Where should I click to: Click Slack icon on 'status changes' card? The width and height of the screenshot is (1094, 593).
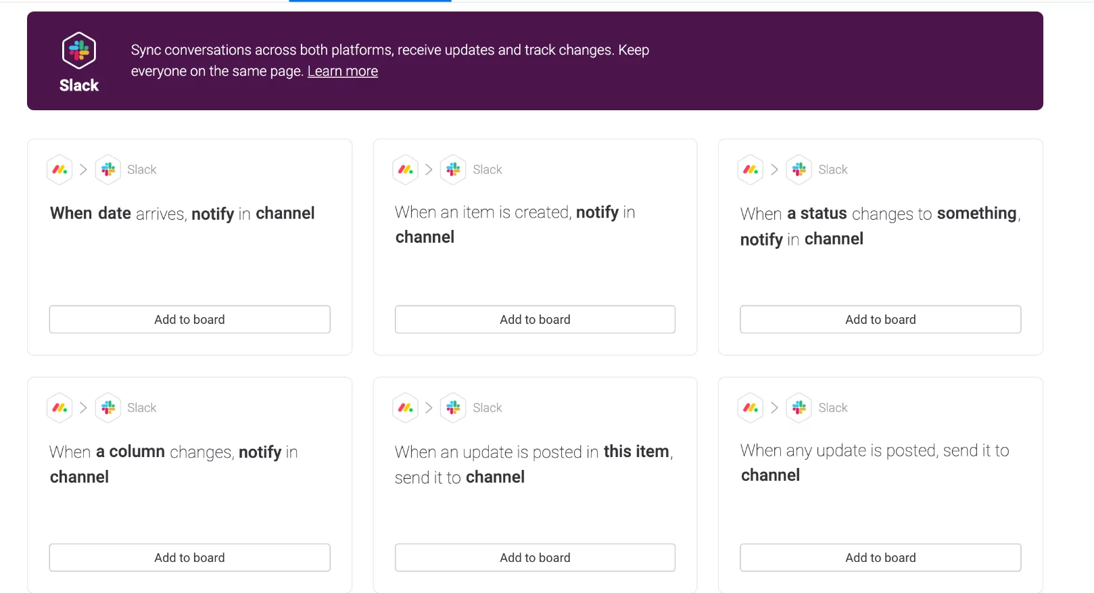click(x=799, y=170)
